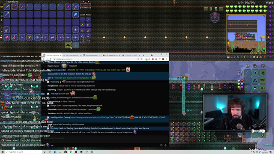
Task: Bookmark this page with the star icon
Action: tap(142, 59)
